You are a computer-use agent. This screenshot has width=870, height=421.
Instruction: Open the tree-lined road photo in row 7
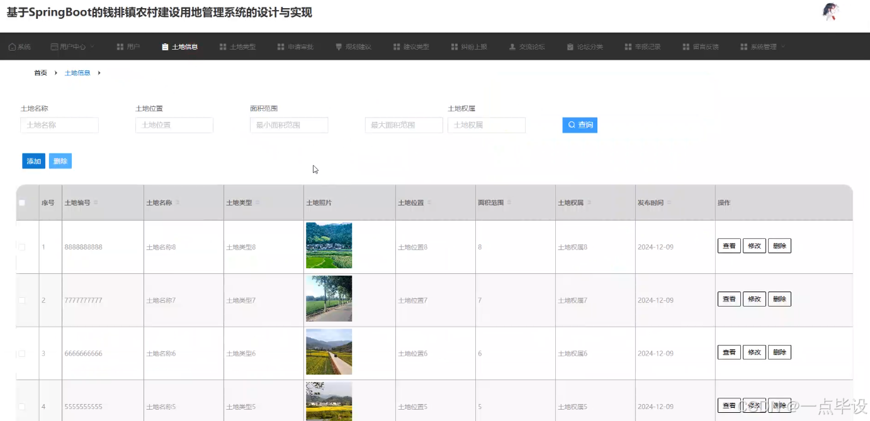(x=329, y=299)
